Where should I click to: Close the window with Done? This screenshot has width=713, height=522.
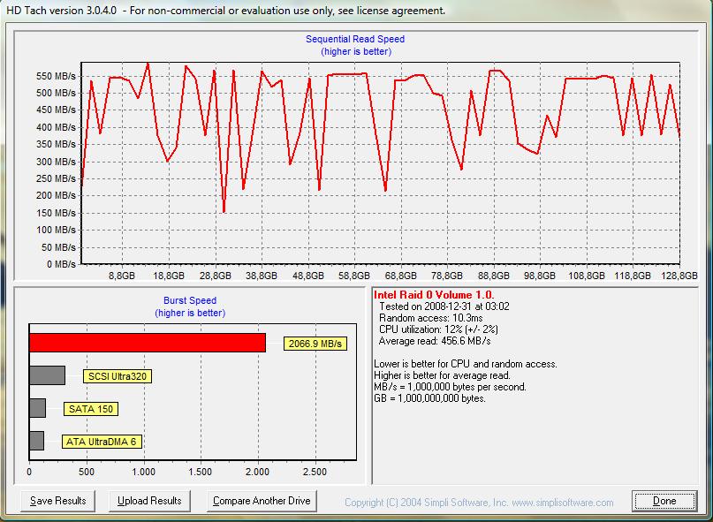[x=664, y=501]
